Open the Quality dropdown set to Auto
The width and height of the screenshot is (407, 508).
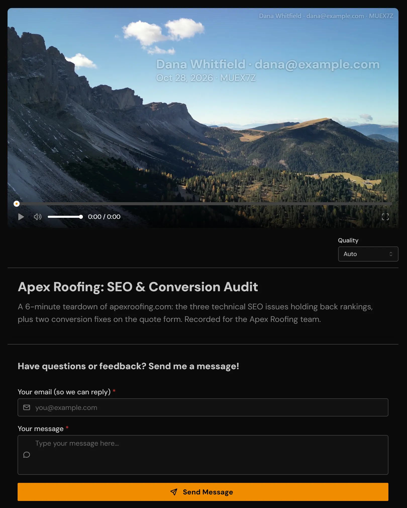(368, 254)
